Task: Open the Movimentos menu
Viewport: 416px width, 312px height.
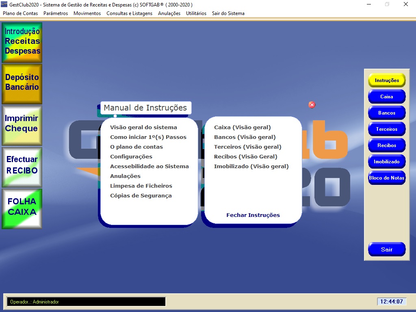Action: click(x=87, y=13)
